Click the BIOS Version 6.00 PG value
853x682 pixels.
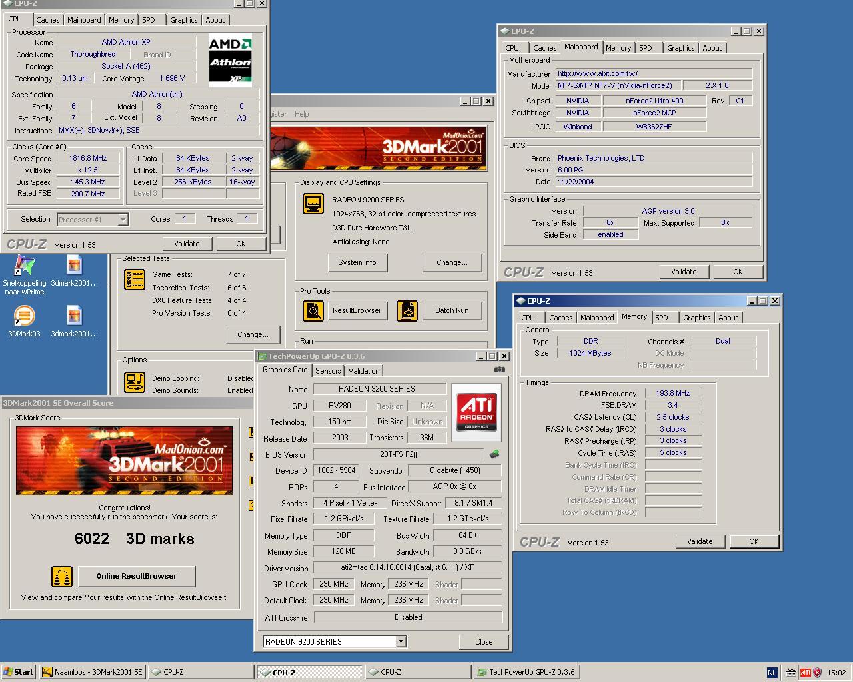[x=654, y=170]
